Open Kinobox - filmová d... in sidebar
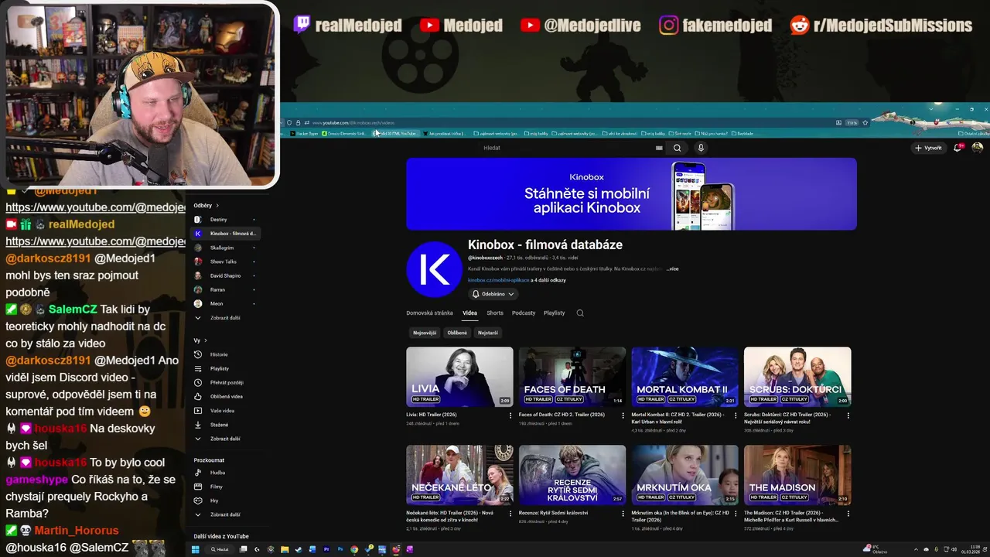The image size is (990, 557). tap(225, 234)
